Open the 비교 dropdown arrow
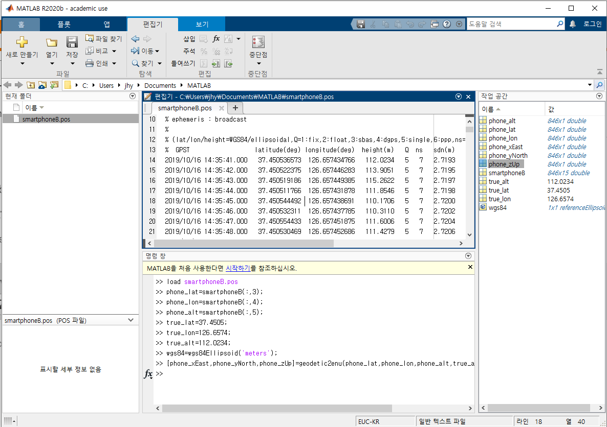This screenshot has width=607, height=427. coord(114,51)
